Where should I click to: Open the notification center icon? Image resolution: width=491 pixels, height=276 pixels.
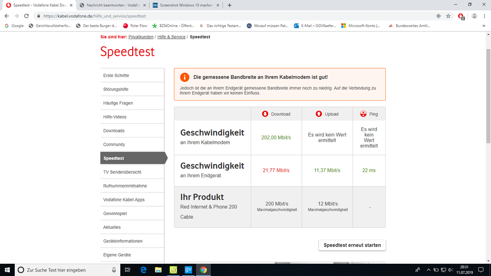click(481, 270)
